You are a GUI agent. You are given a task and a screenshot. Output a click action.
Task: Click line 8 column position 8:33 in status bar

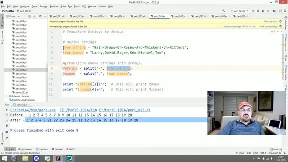pos(249,153)
